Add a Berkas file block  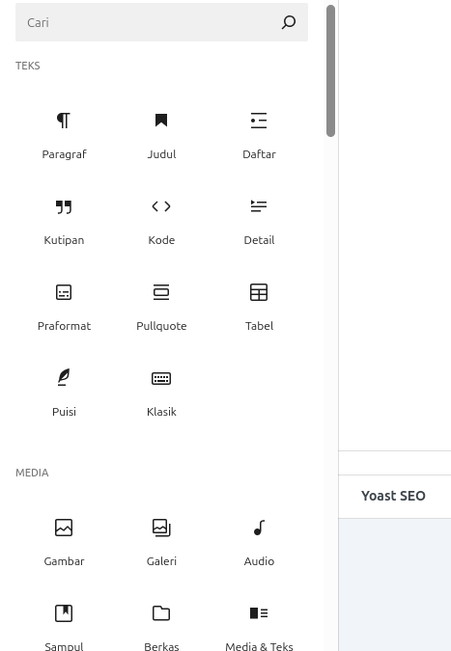161,623
